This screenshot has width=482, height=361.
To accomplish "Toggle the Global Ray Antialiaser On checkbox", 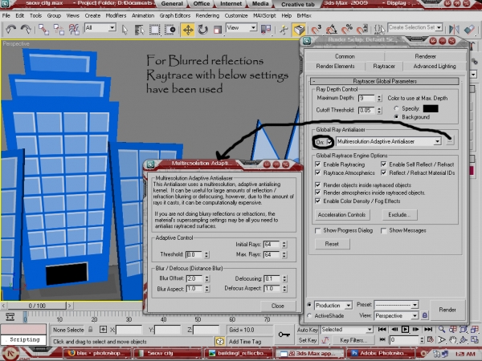I will pos(329,142).
